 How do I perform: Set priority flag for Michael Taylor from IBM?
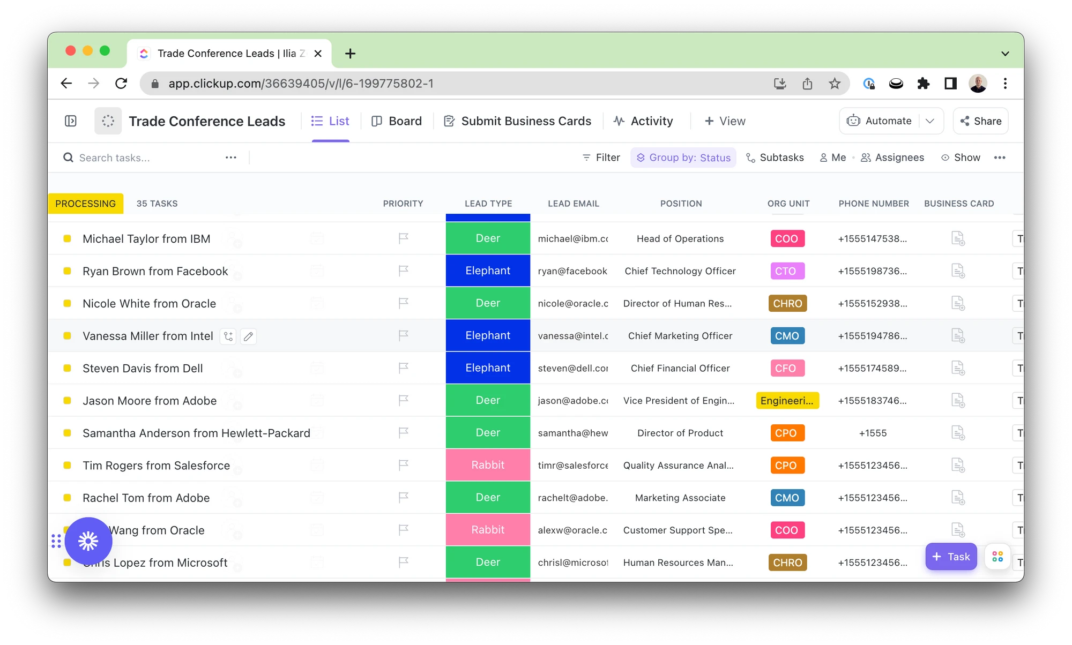[404, 238]
